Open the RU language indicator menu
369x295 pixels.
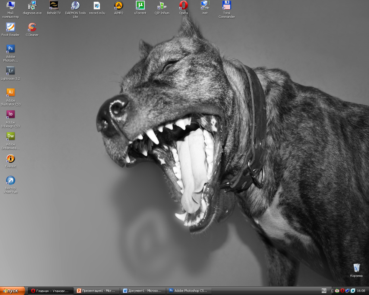(324, 291)
